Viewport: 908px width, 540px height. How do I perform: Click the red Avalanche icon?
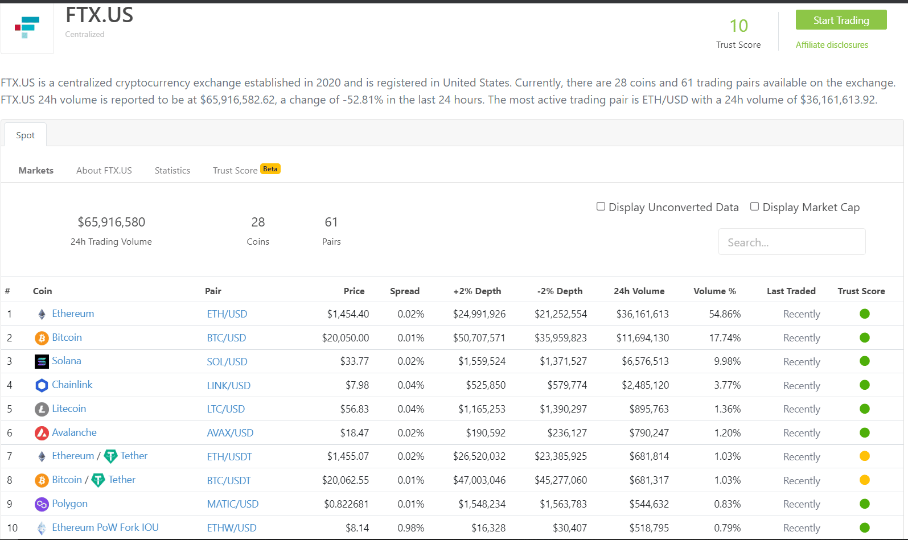pos(42,433)
